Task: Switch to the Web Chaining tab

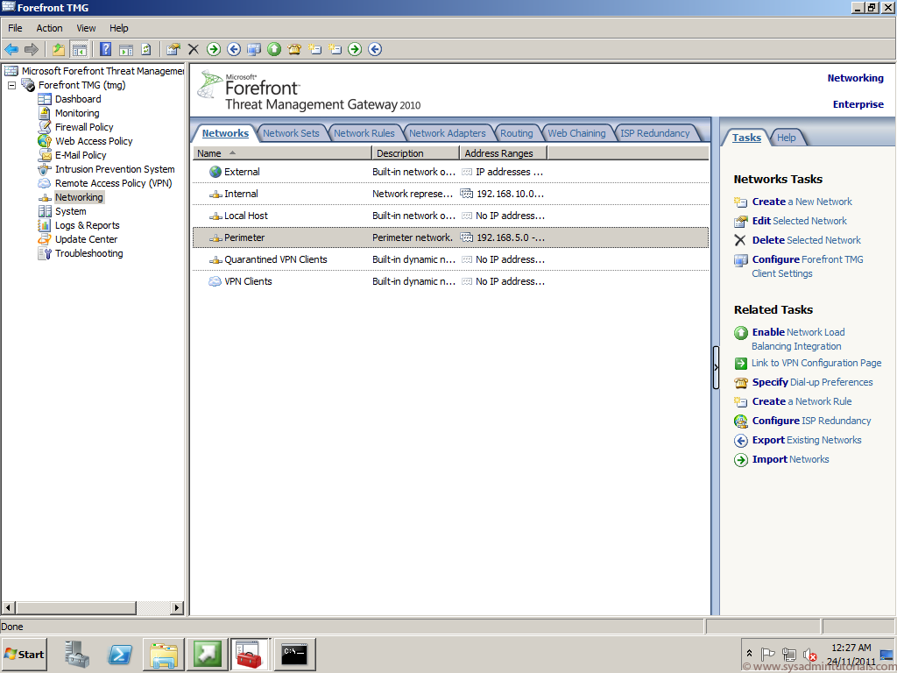Action: [576, 133]
